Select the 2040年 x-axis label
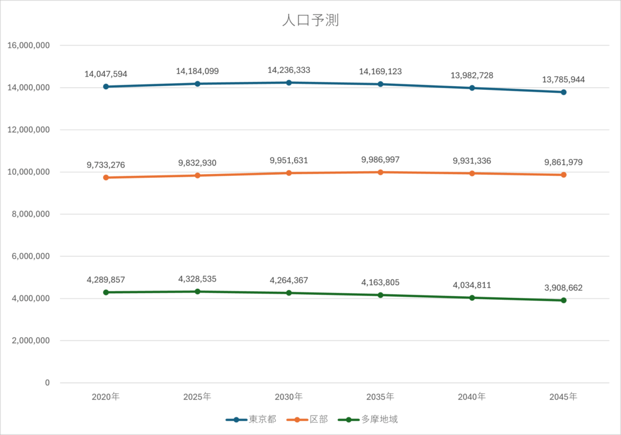The image size is (621, 435). pos(472,397)
